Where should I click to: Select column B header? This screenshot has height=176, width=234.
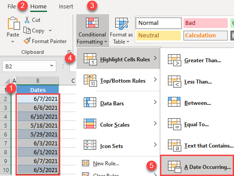(38, 81)
